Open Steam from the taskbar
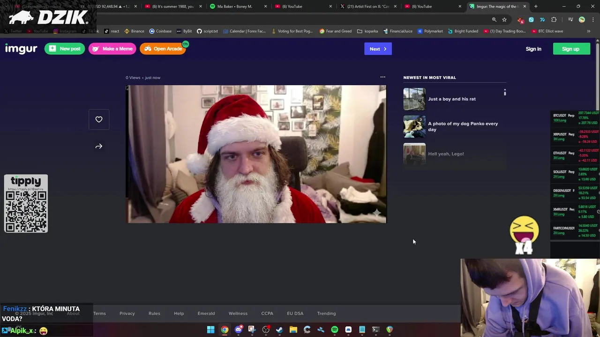 pos(279,330)
